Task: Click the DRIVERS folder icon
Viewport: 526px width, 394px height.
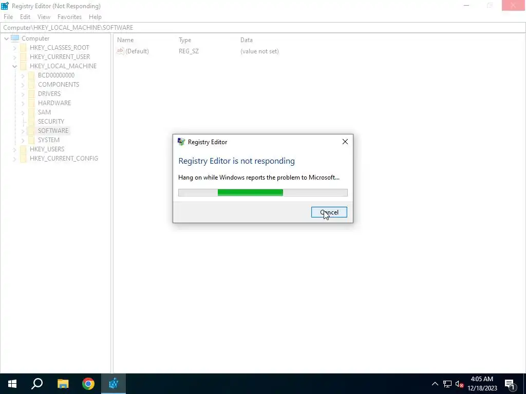Action: [31, 93]
